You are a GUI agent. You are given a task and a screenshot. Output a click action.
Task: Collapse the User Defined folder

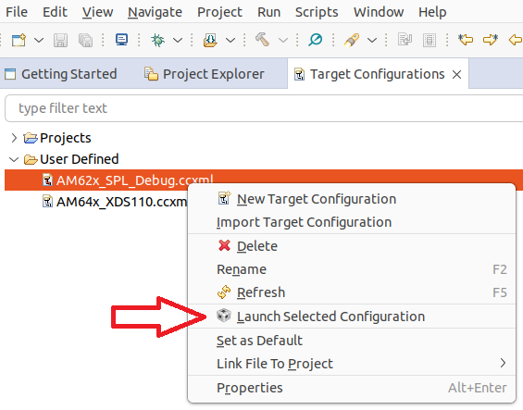14,159
